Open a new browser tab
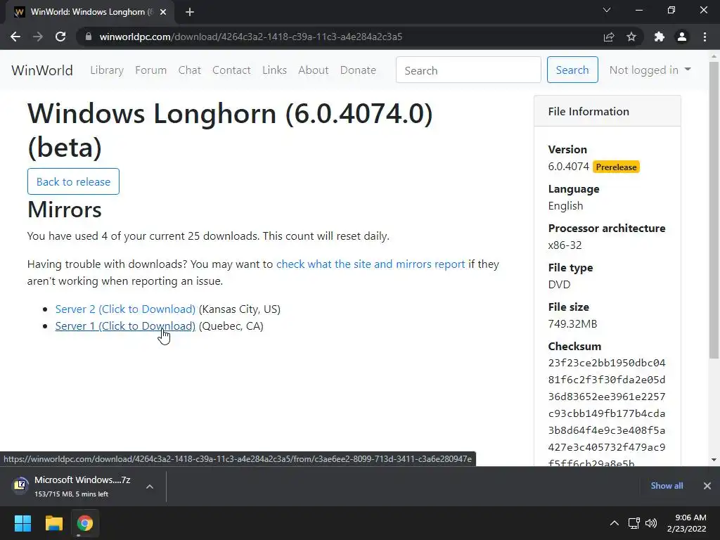Screen dimensions: 720x540 click(x=190, y=13)
